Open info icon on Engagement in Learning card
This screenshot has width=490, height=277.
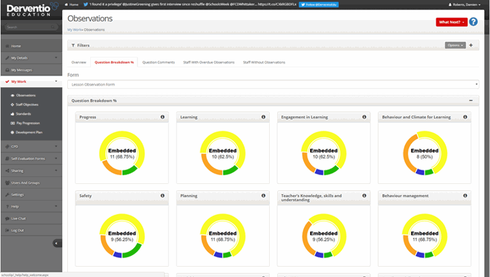click(x=365, y=117)
